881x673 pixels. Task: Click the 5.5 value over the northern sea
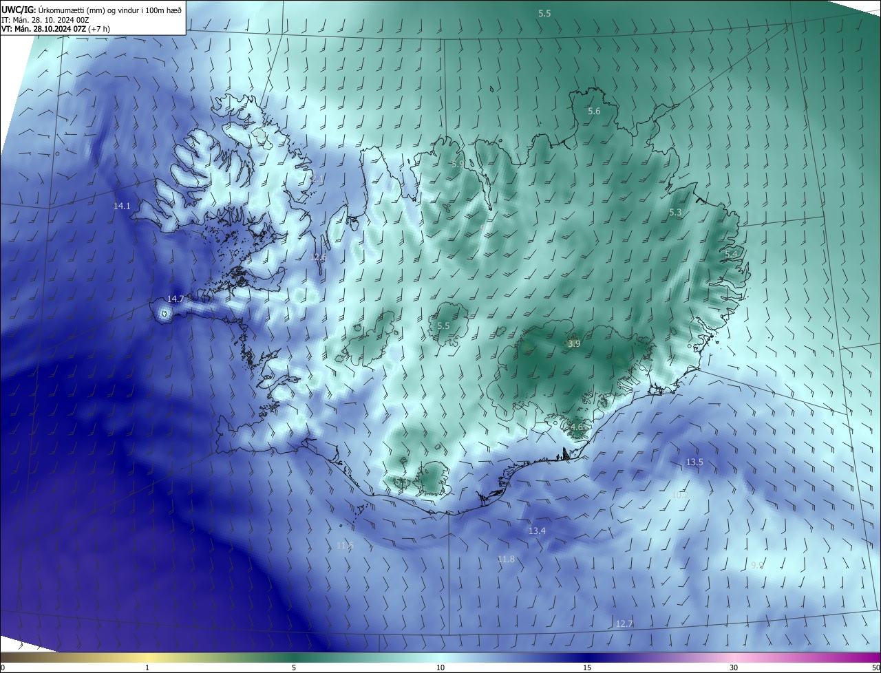click(x=544, y=13)
